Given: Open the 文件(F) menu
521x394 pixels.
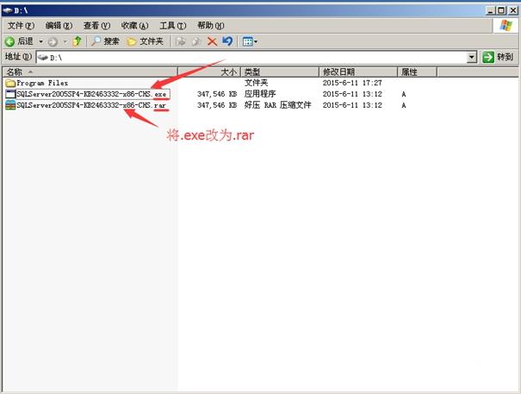Looking at the screenshot, I should (21, 26).
